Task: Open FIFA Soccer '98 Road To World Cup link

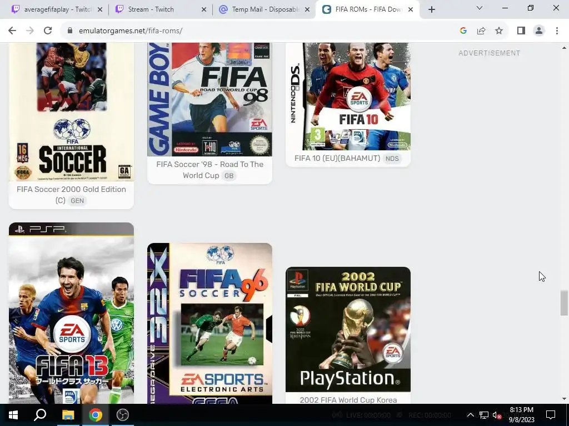Action: point(209,170)
